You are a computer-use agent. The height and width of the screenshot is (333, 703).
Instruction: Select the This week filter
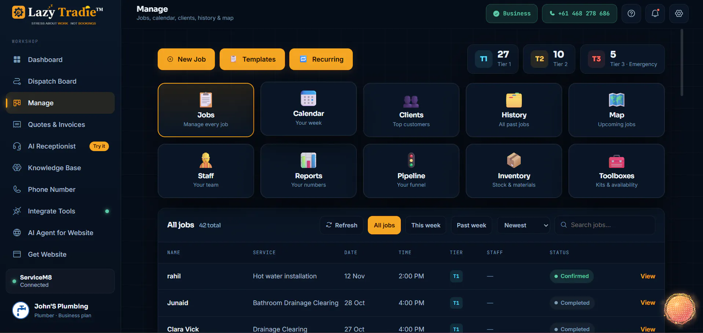426,225
